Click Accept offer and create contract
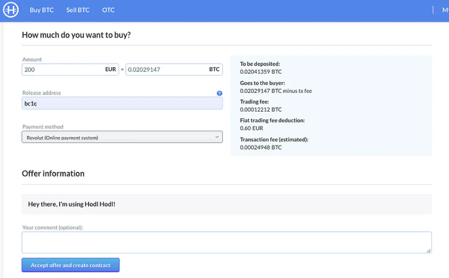 [71, 265]
